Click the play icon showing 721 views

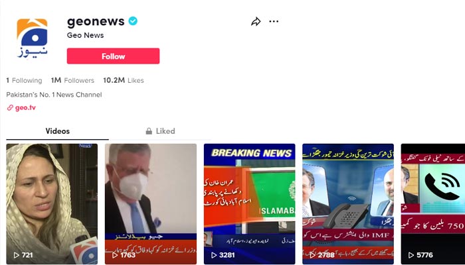17,255
